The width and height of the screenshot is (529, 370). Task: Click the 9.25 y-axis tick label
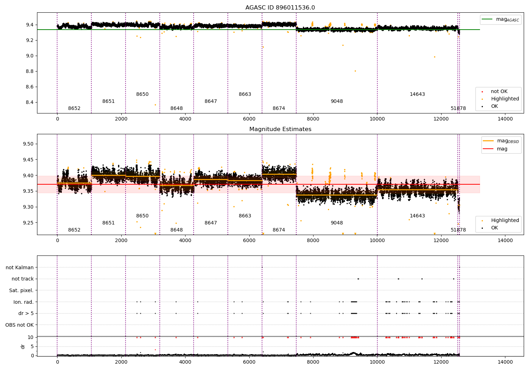coord(29,223)
